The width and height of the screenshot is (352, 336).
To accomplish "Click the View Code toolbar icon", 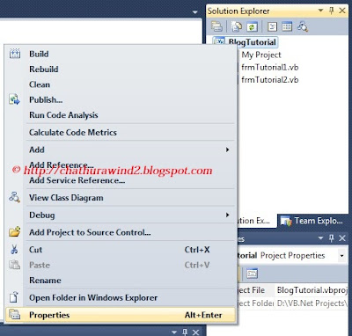I will coord(273,26).
